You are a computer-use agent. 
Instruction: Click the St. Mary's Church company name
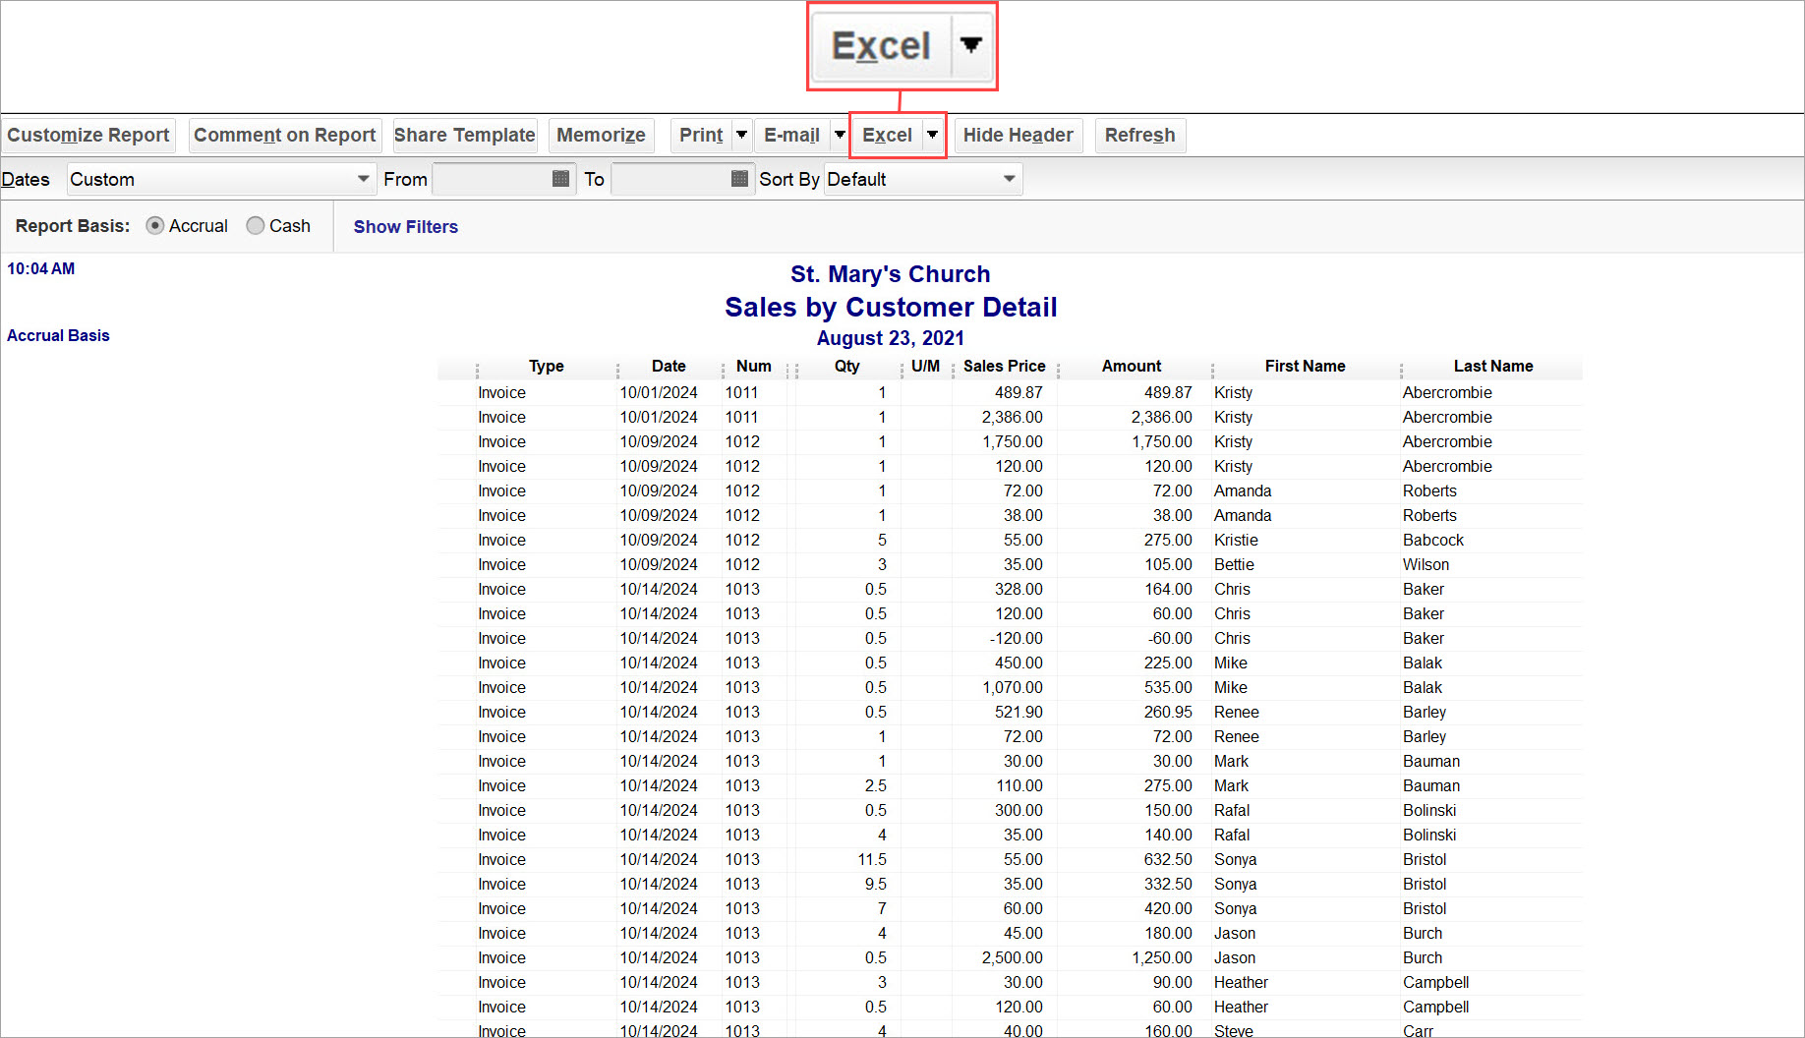pyautogui.click(x=891, y=274)
